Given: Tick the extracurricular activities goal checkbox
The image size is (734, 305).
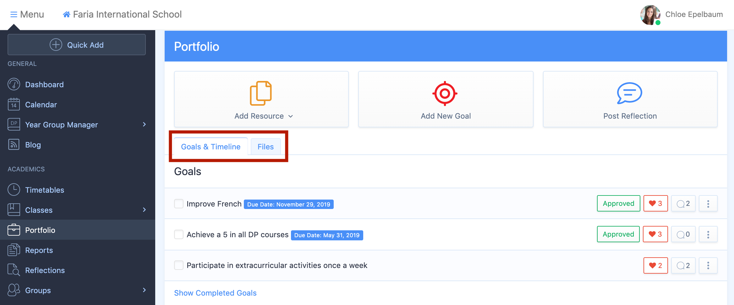Looking at the screenshot, I should click(179, 265).
